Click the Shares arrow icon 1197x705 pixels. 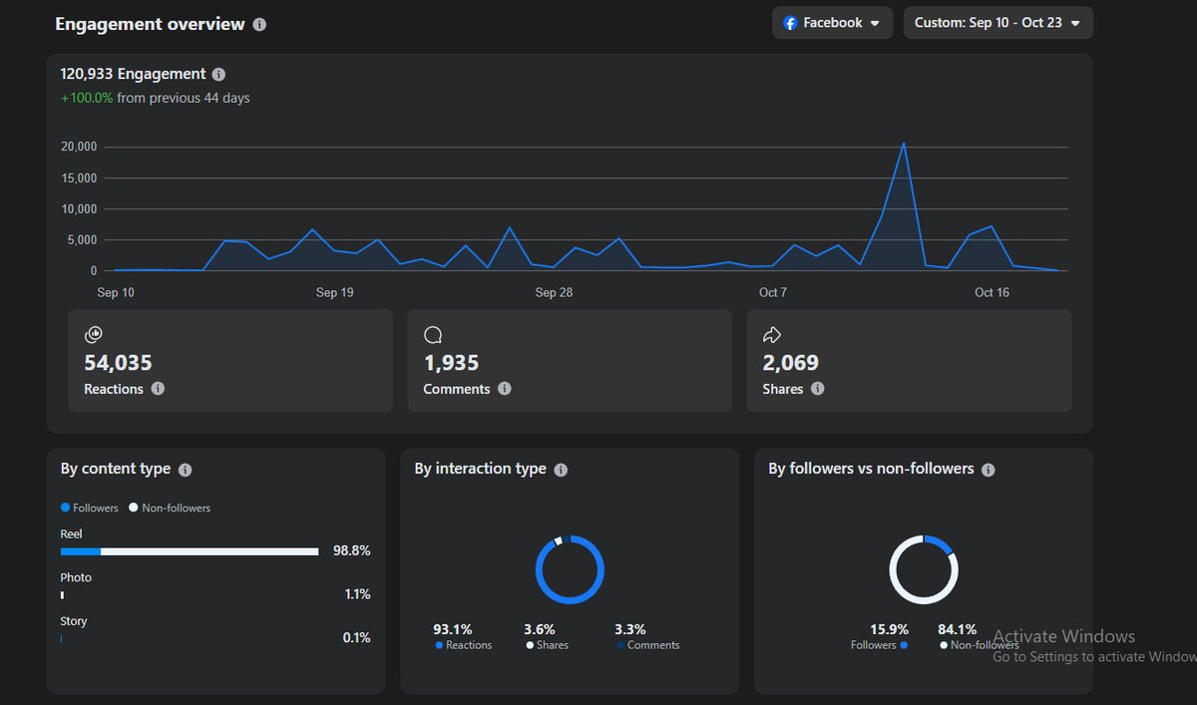[x=772, y=335]
